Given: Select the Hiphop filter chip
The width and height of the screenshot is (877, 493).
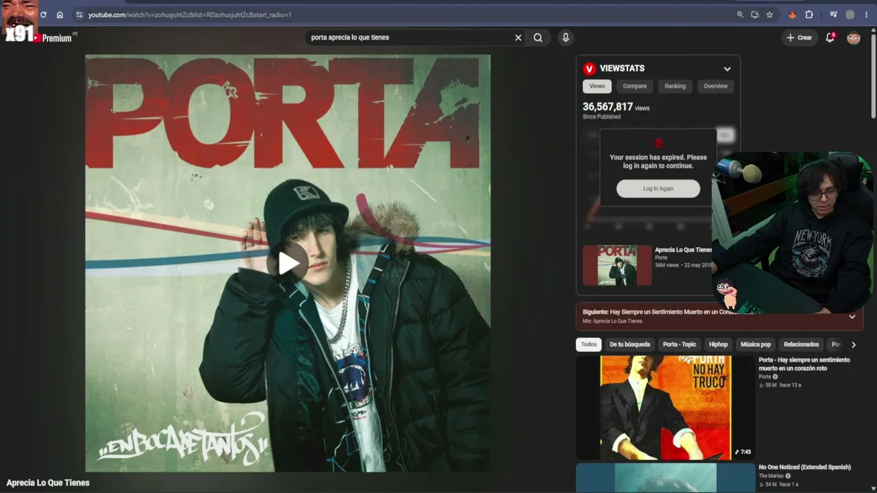Looking at the screenshot, I should (x=718, y=344).
